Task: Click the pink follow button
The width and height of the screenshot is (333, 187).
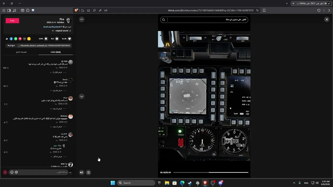Action: coord(12,21)
